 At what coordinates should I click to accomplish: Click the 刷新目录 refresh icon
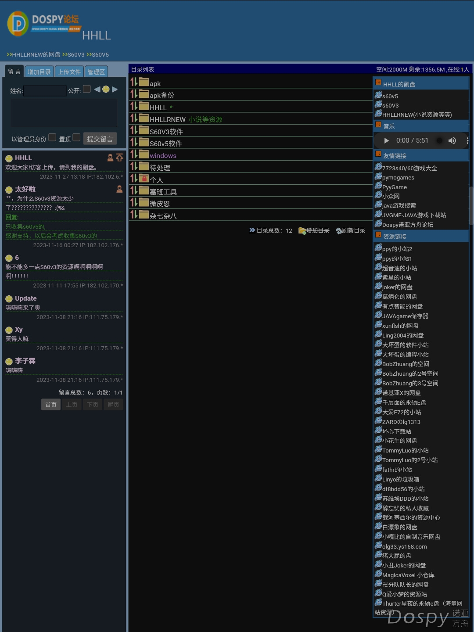tap(338, 231)
